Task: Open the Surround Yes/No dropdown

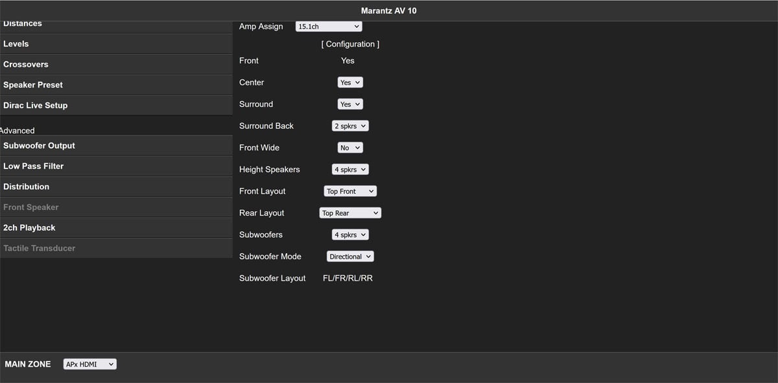Action: click(349, 104)
